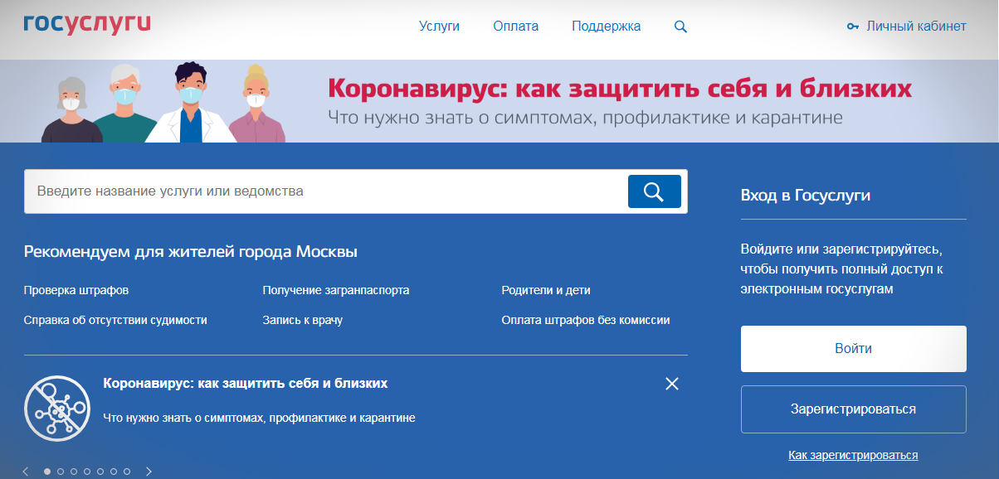Open search via header magnifier icon
This screenshot has width=999, height=479.
[x=680, y=27]
